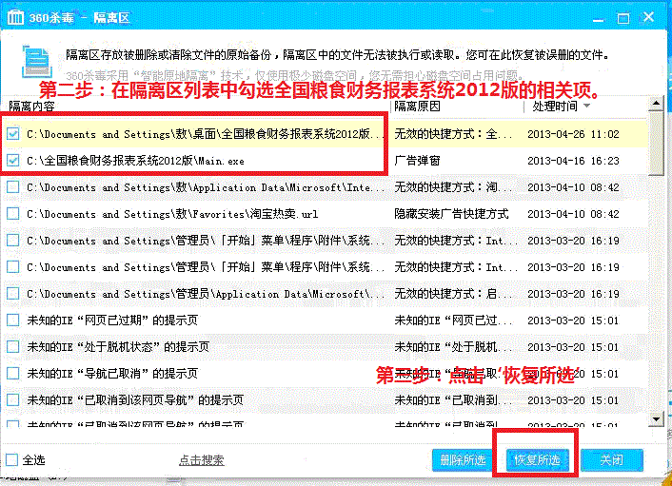
Task: Close the 隔离区 window via X
Action: [x=648, y=17]
